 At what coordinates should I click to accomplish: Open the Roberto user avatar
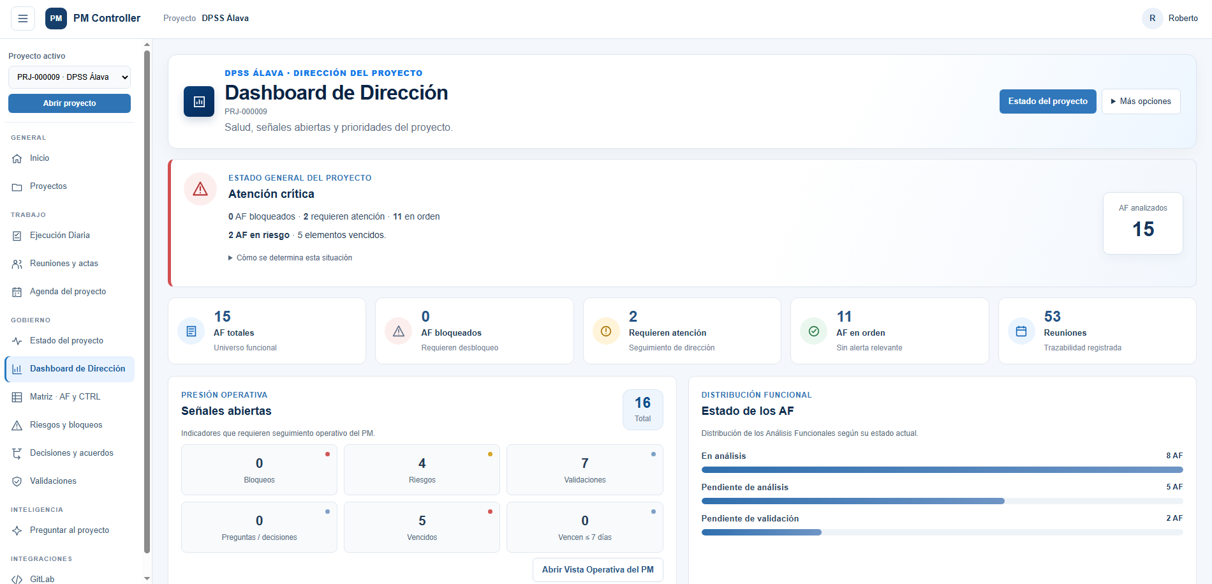[x=1152, y=19]
